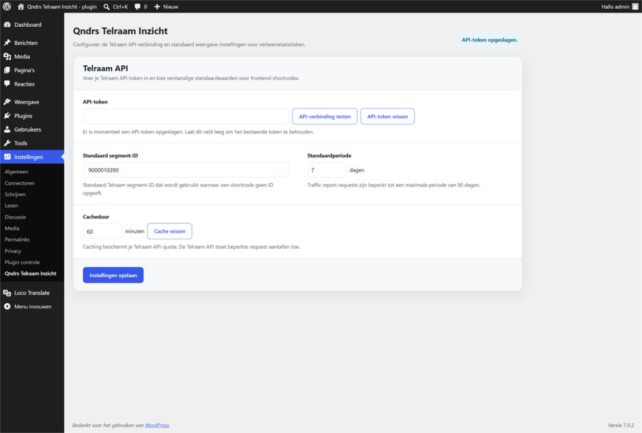
Task: Follow the WordPress footer link
Action: point(157,426)
